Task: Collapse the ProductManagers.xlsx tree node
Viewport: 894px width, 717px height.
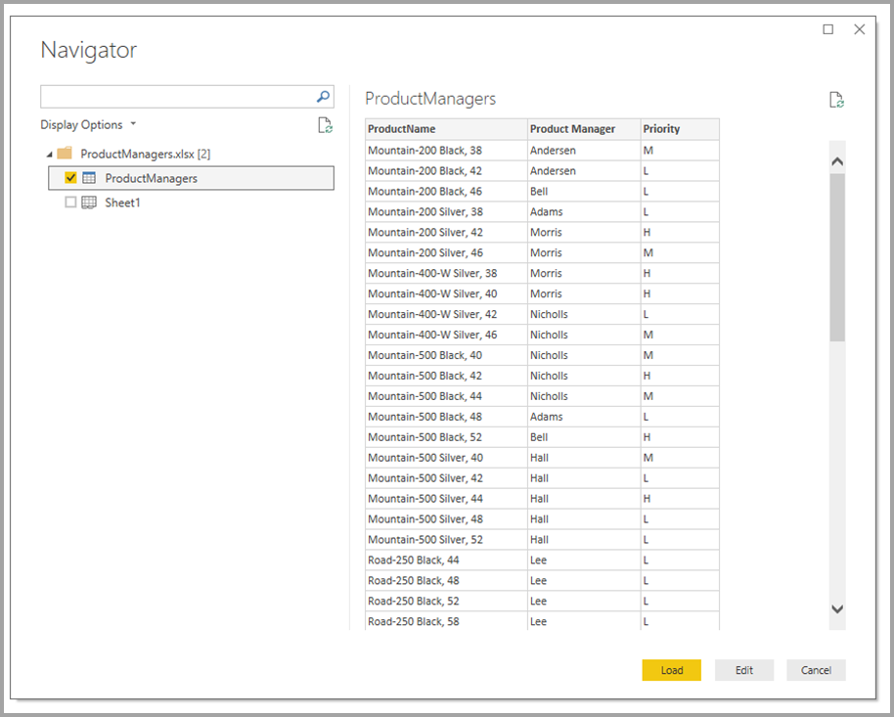Action: point(50,154)
